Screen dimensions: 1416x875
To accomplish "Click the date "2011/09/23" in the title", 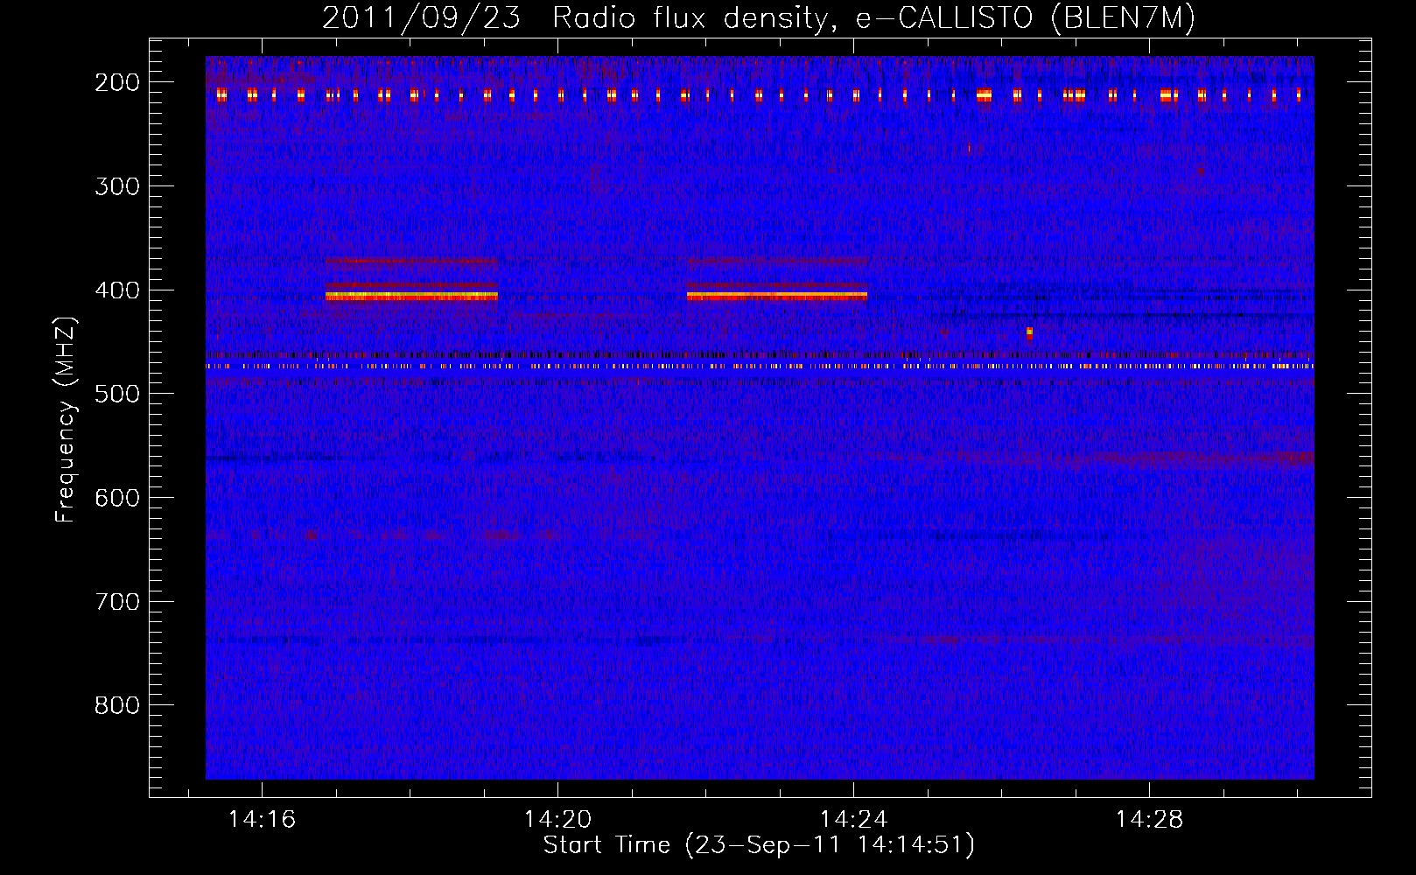I will click(421, 18).
